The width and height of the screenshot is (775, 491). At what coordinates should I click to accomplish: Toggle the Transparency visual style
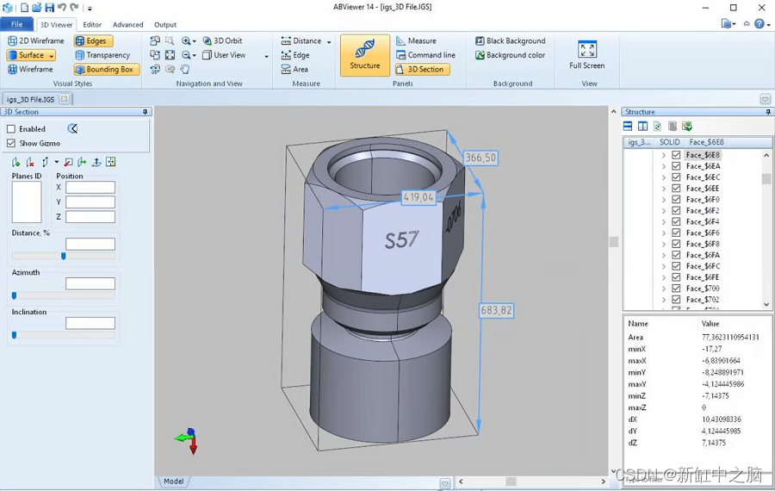pos(102,55)
